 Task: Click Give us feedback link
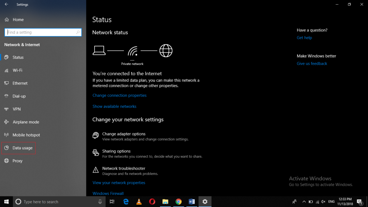click(x=312, y=64)
